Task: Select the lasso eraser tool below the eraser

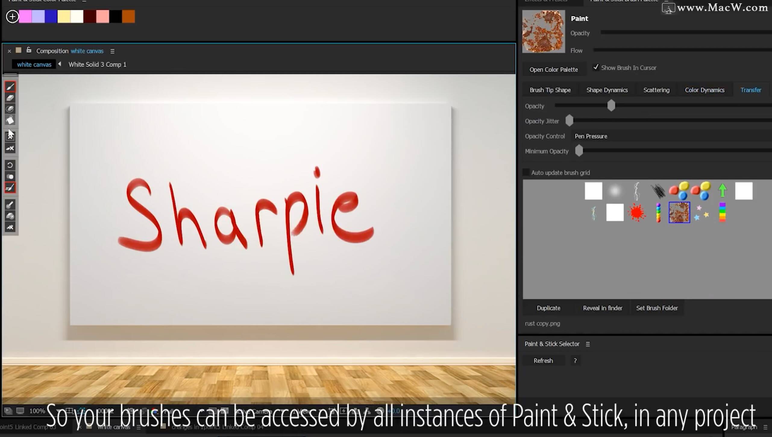Action: (10, 109)
